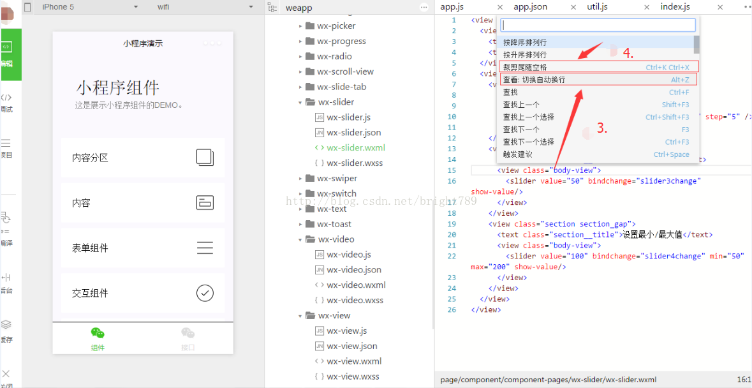Switch to the app.json editor tab

click(531, 7)
